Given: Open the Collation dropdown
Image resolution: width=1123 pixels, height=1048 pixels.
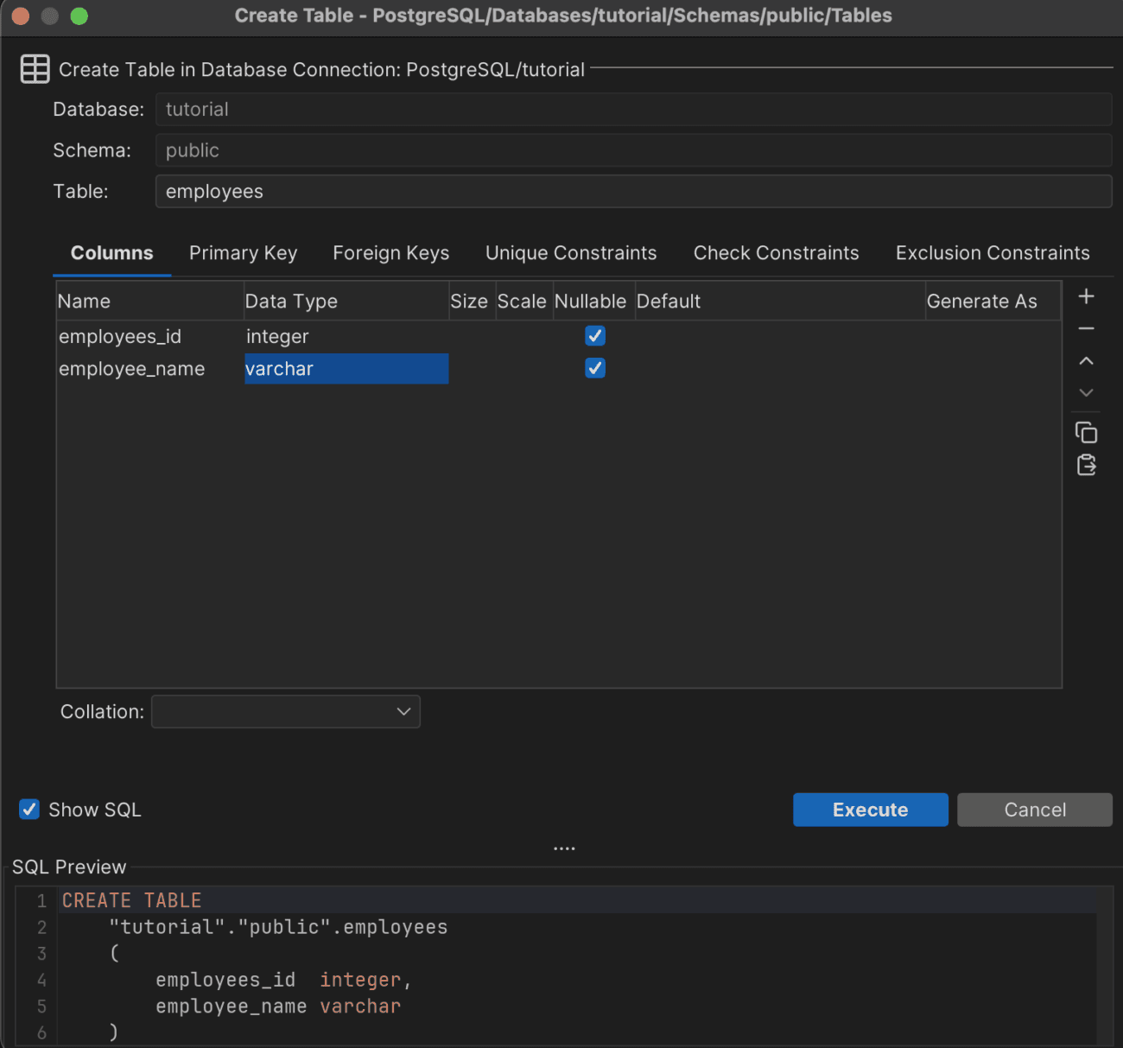Looking at the screenshot, I should coord(285,711).
